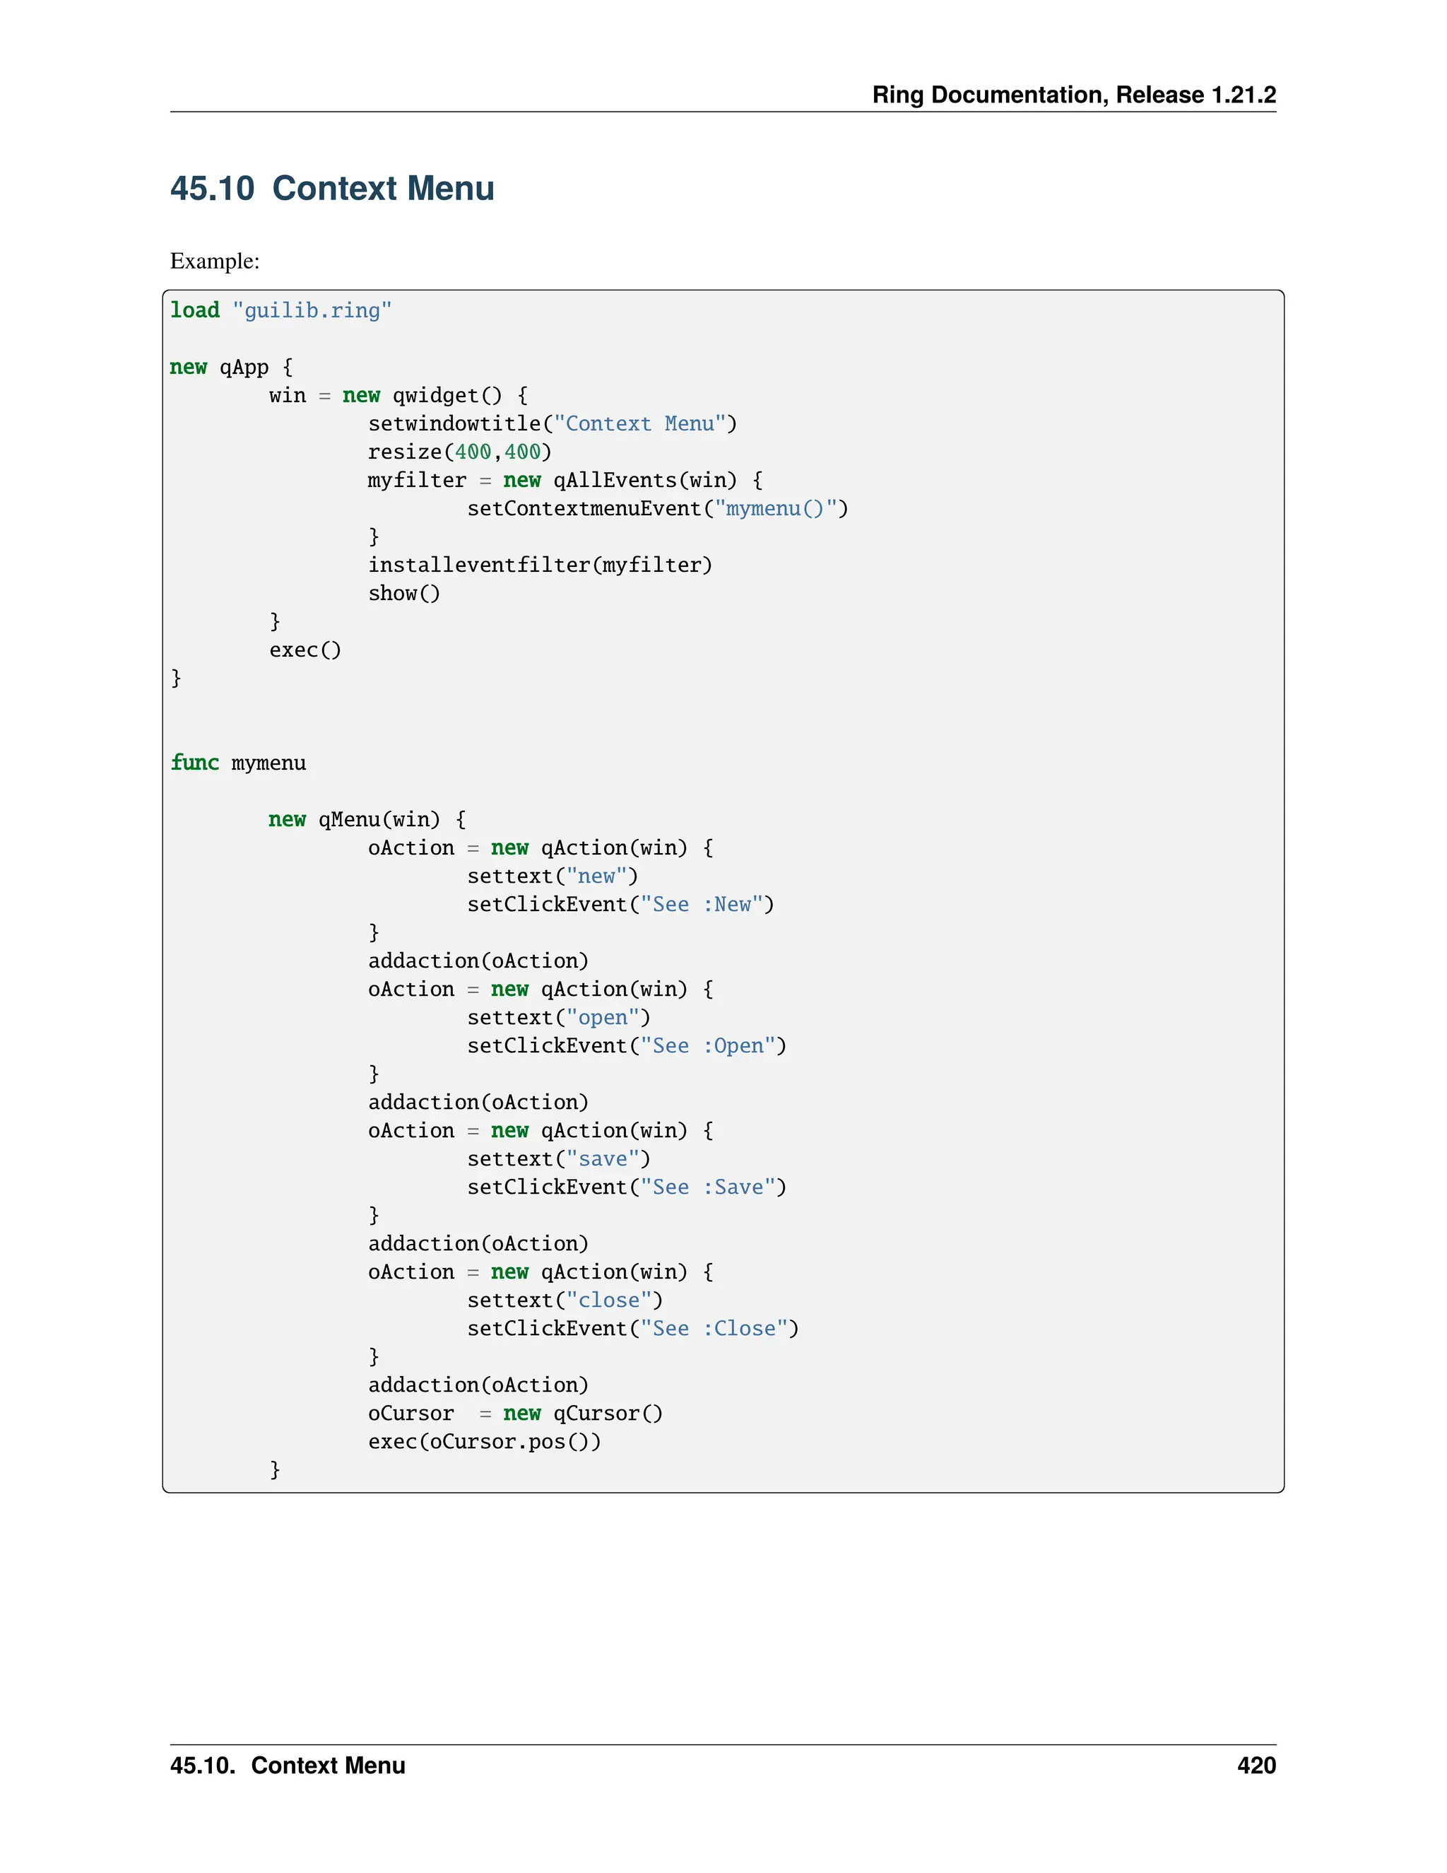
Task: Click the exec(oCursor.pos()) line
Action: 484,1442
